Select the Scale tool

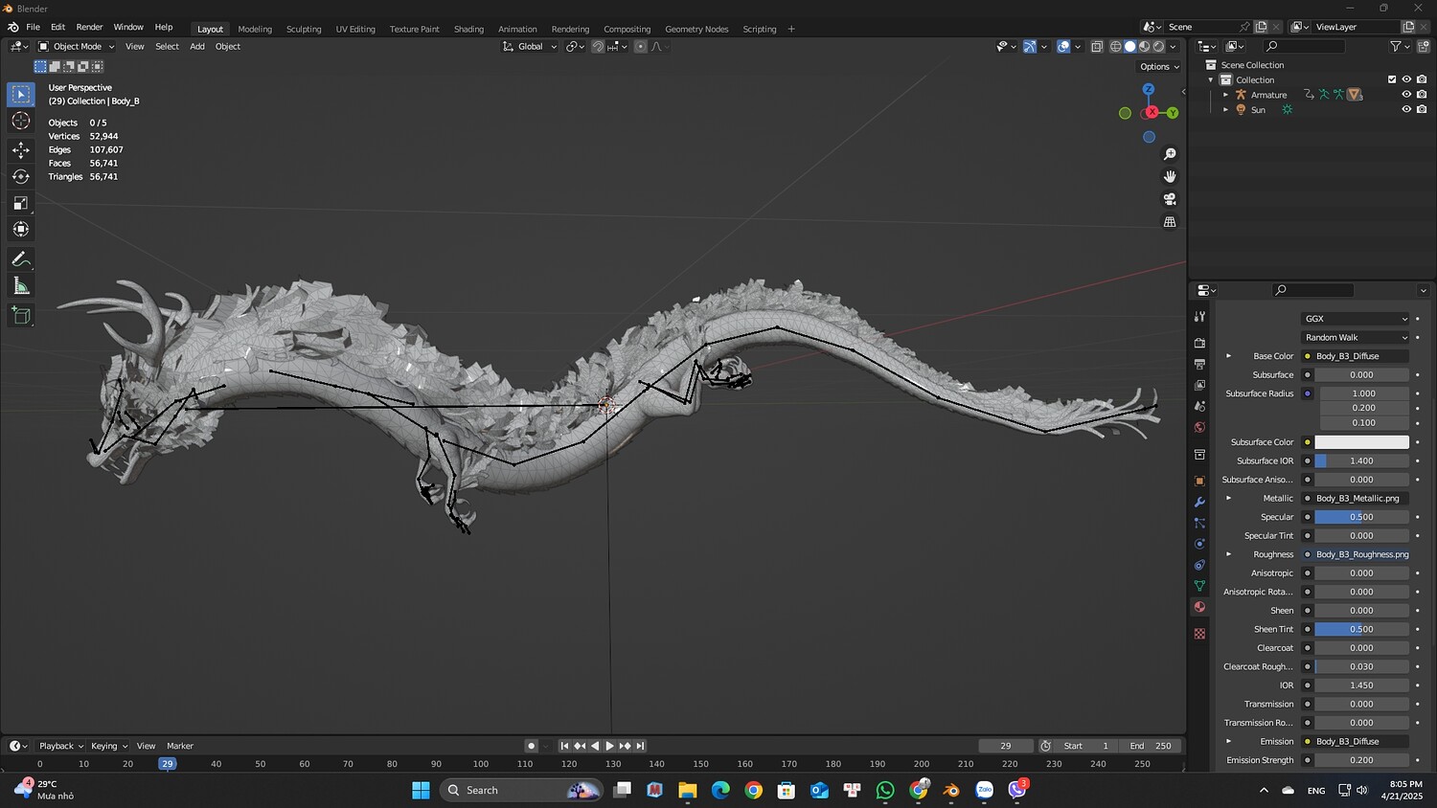pyautogui.click(x=20, y=203)
